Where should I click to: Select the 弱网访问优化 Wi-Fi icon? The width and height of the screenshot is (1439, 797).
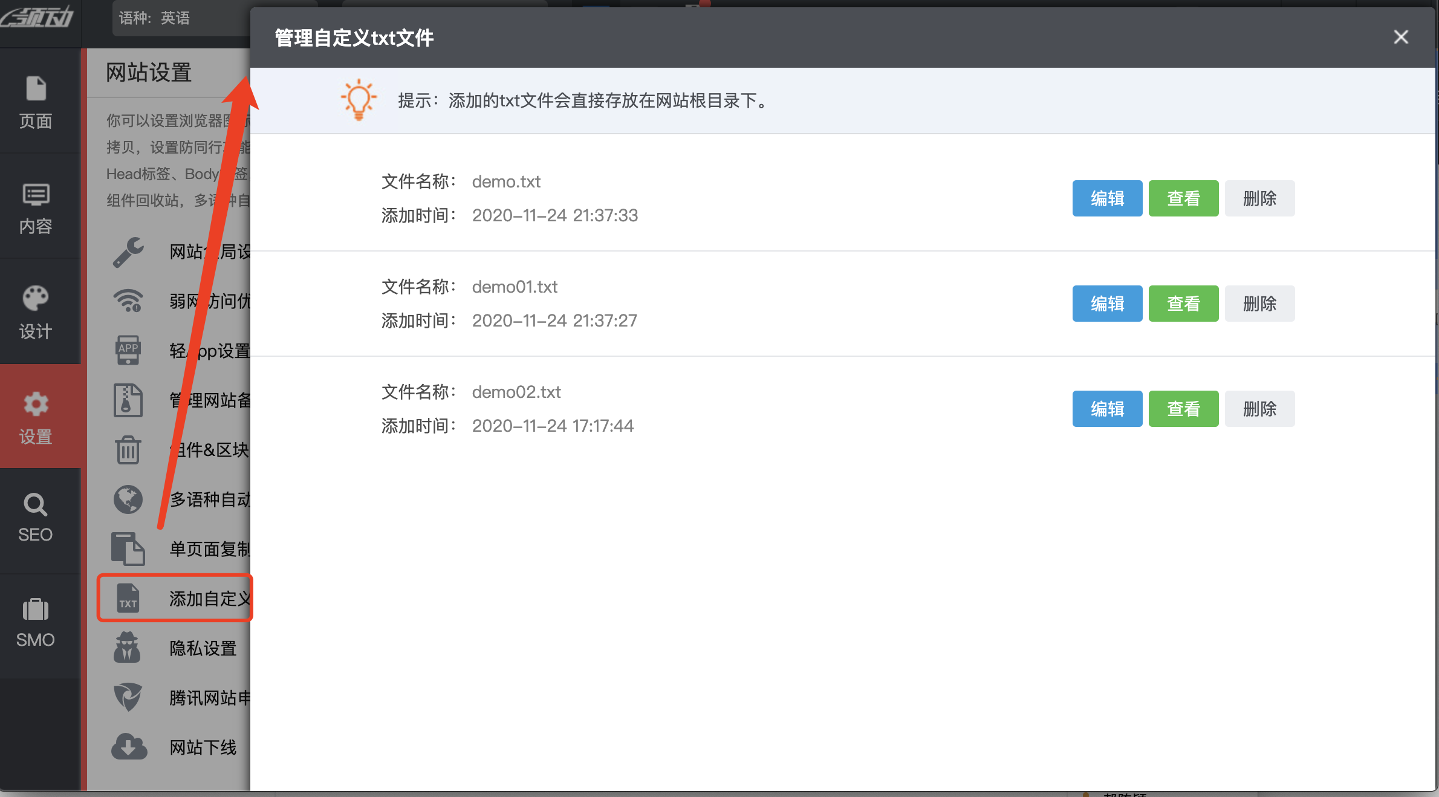[128, 301]
